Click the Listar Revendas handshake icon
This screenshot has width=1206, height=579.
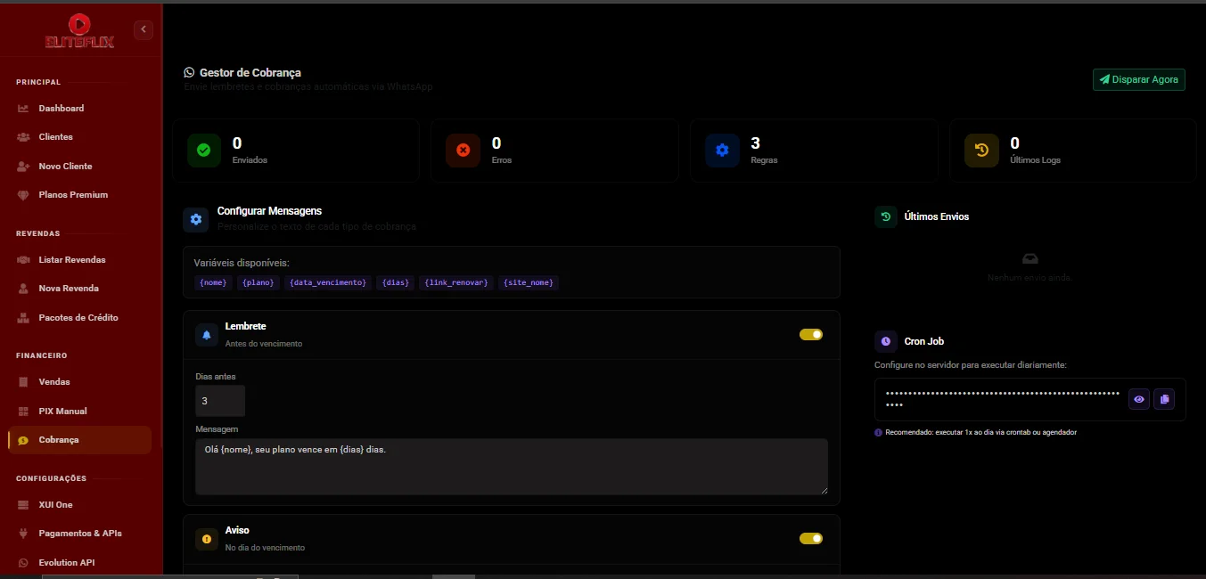[23, 260]
